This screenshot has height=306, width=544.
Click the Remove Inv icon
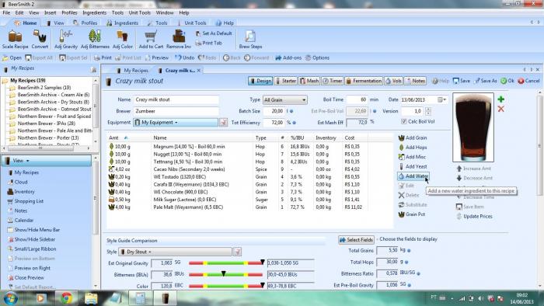click(x=179, y=39)
